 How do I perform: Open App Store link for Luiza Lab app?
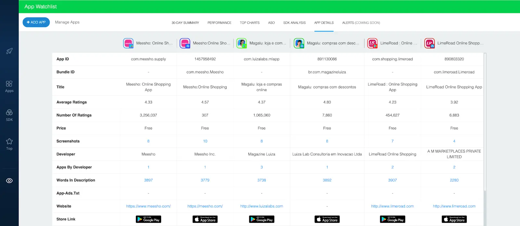(327, 219)
